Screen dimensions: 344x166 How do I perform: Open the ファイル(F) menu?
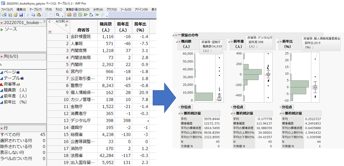pos(7,9)
